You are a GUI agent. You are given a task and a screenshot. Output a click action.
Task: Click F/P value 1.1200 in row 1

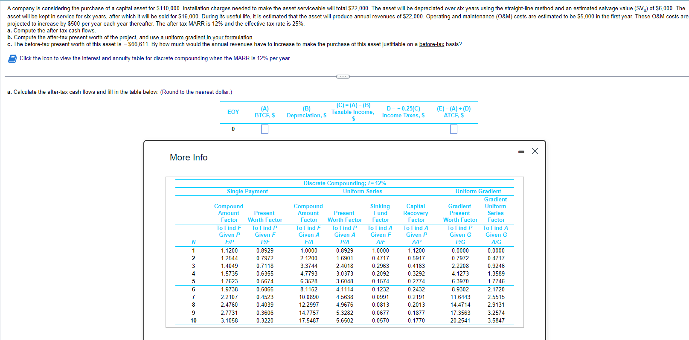point(230,251)
